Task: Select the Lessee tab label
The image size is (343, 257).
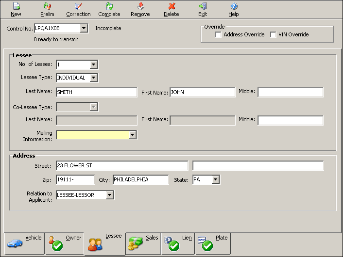Action: pyautogui.click(x=113, y=236)
